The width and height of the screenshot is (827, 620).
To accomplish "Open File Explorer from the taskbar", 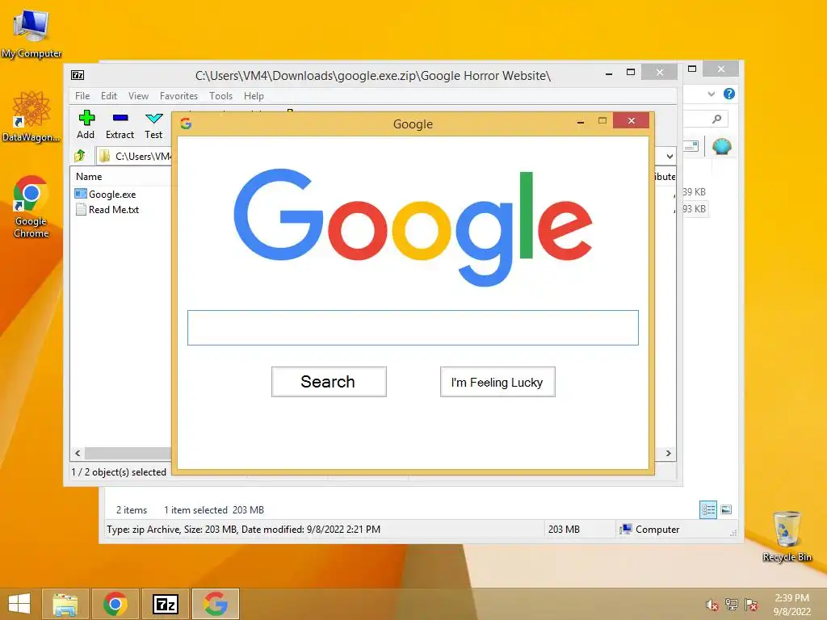I will 65,604.
